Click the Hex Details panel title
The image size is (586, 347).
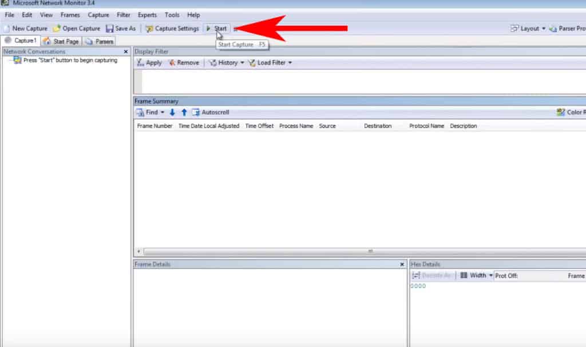pos(425,265)
